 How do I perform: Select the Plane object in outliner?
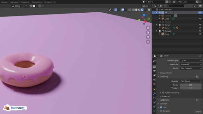click(x=167, y=34)
